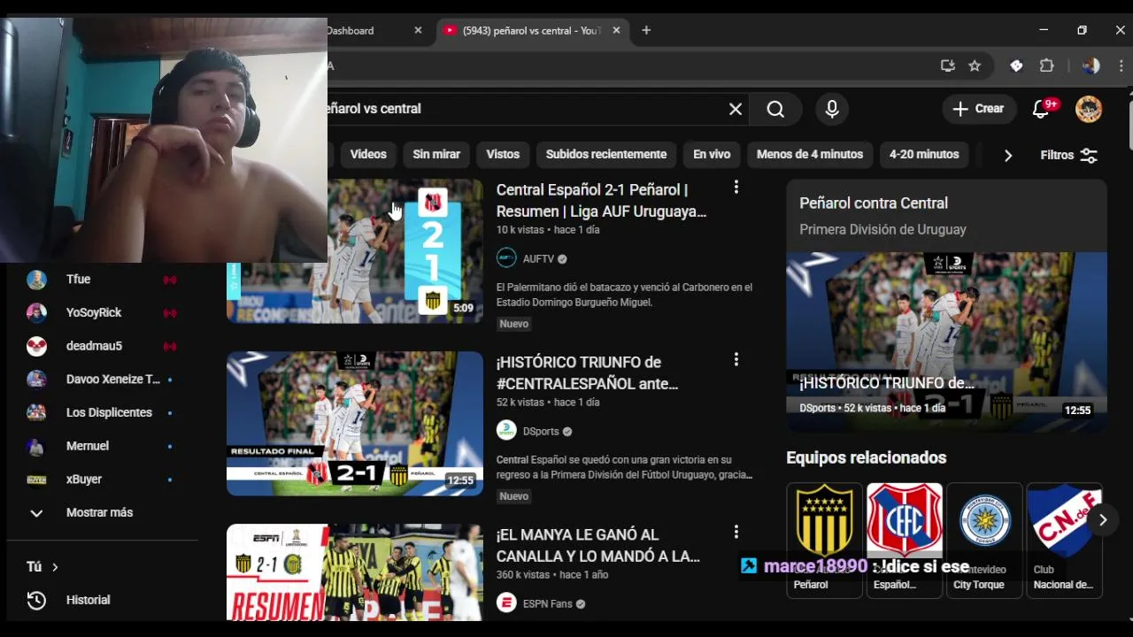The width and height of the screenshot is (1133, 637).
Task: Click the xBuyer subscription avatar
Action: pos(36,480)
